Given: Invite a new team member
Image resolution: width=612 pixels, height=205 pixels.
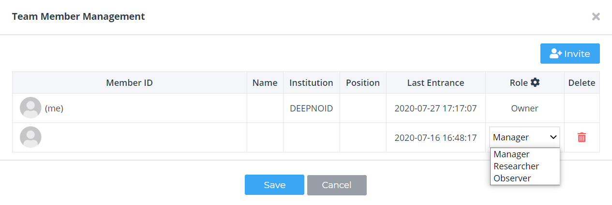Looking at the screenshot, I should click(570, 54).
